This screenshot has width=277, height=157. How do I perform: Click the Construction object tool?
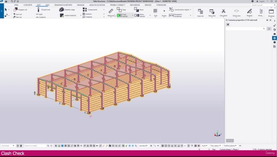click(179, 9)
